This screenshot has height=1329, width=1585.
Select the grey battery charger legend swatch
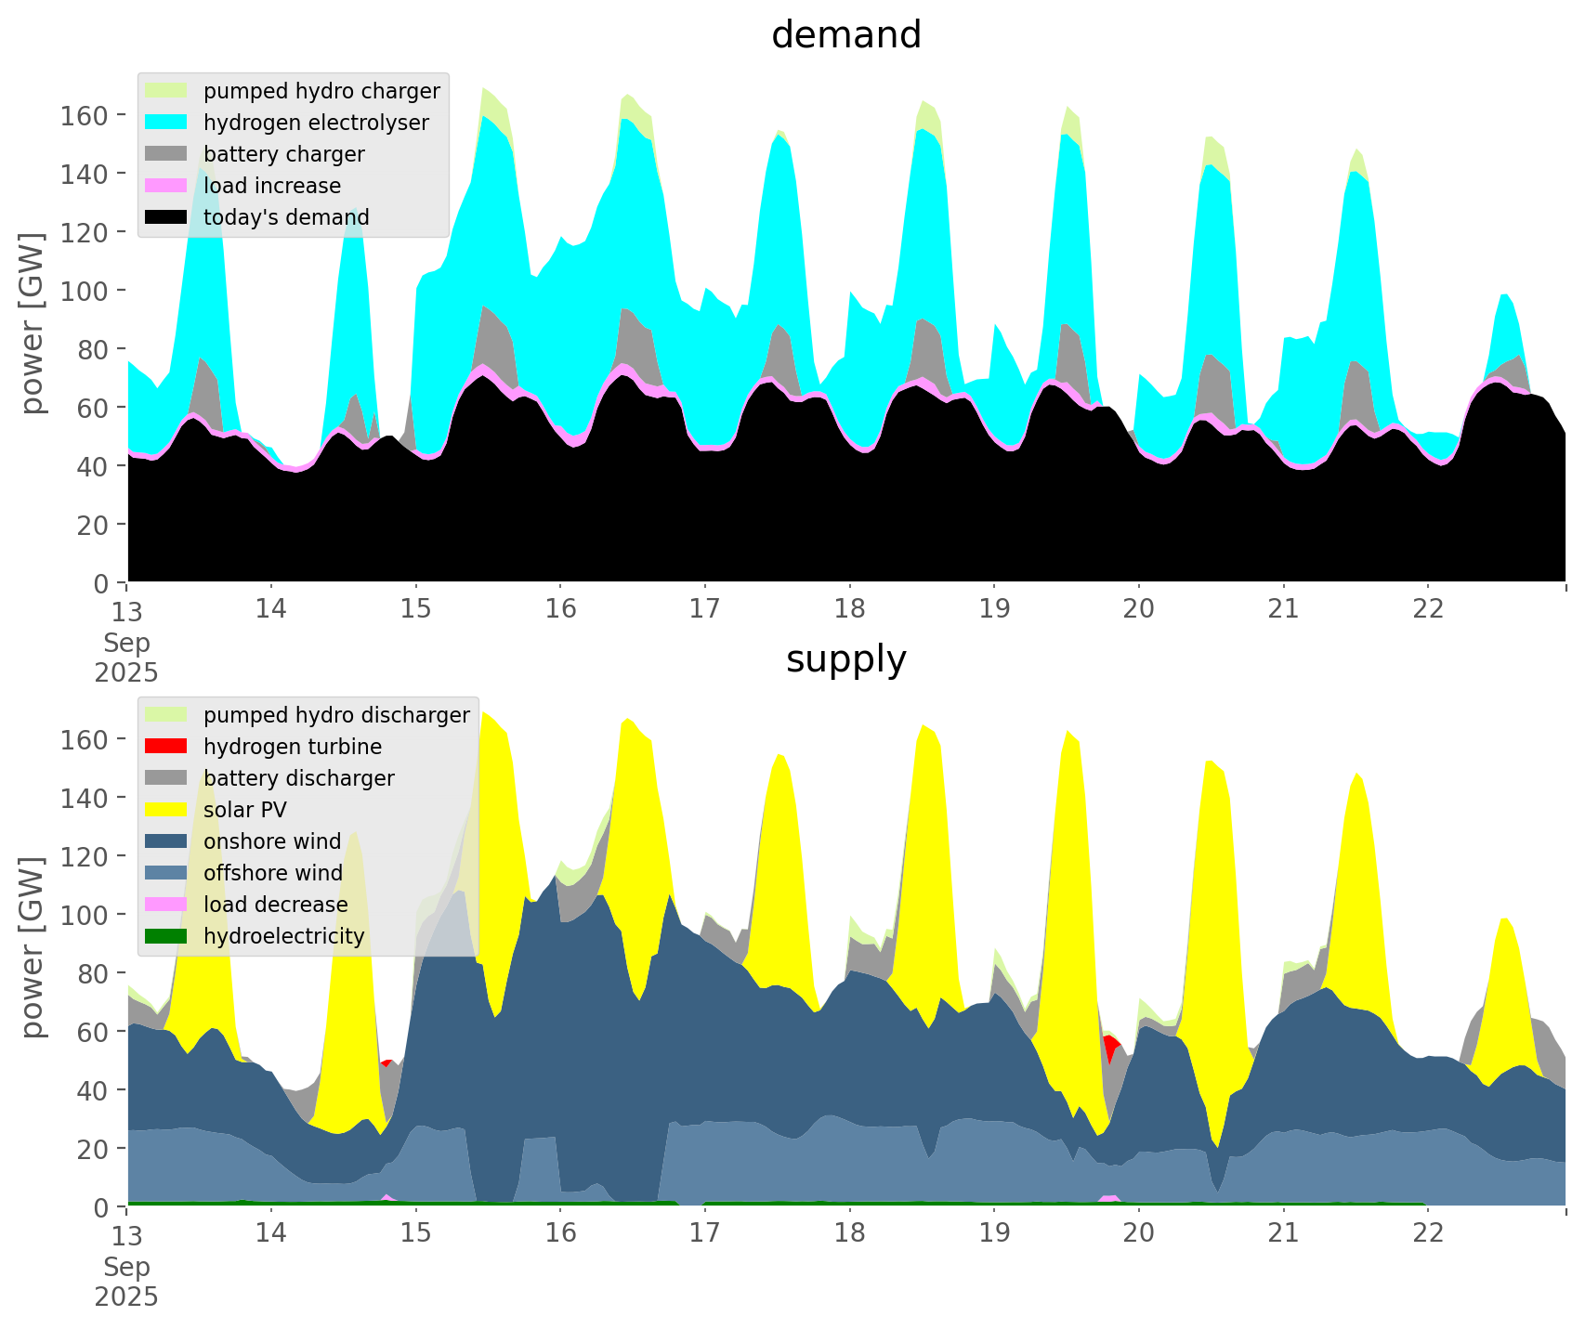[166, 154]
